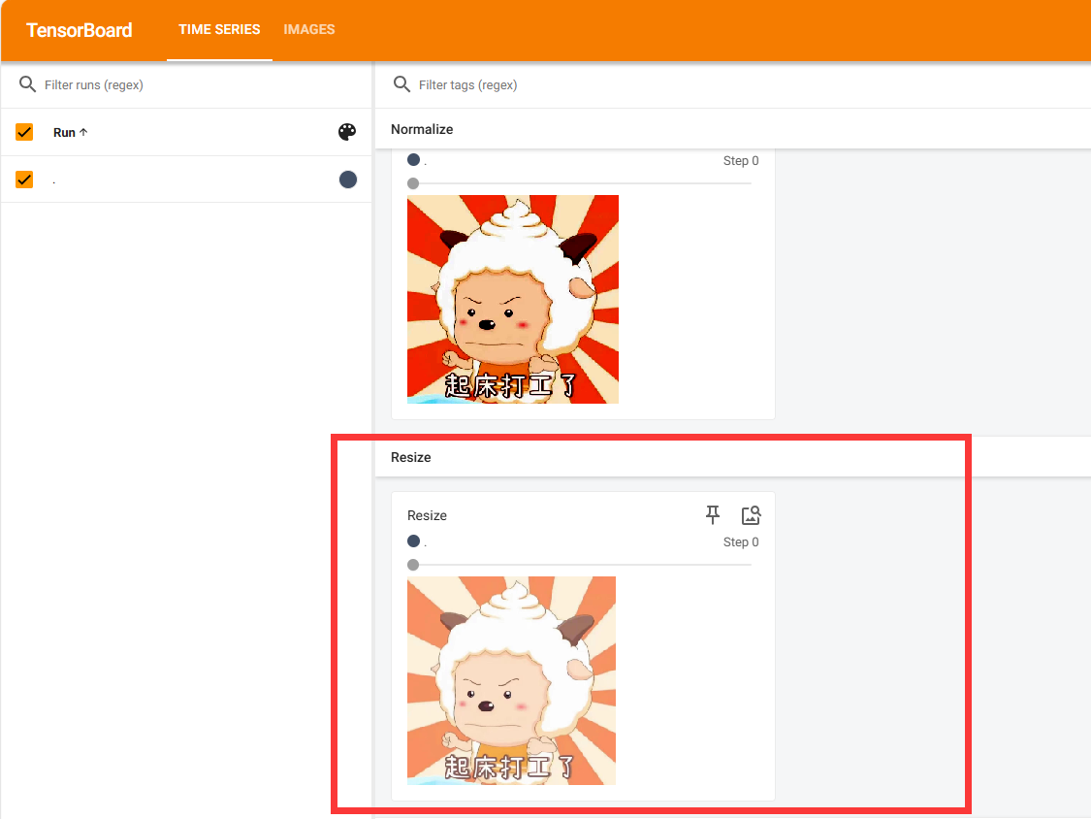Click the Resize step slider handle
Image resolution: width=1091 pixels, height=819 pixels.
[x=413, y=565]
